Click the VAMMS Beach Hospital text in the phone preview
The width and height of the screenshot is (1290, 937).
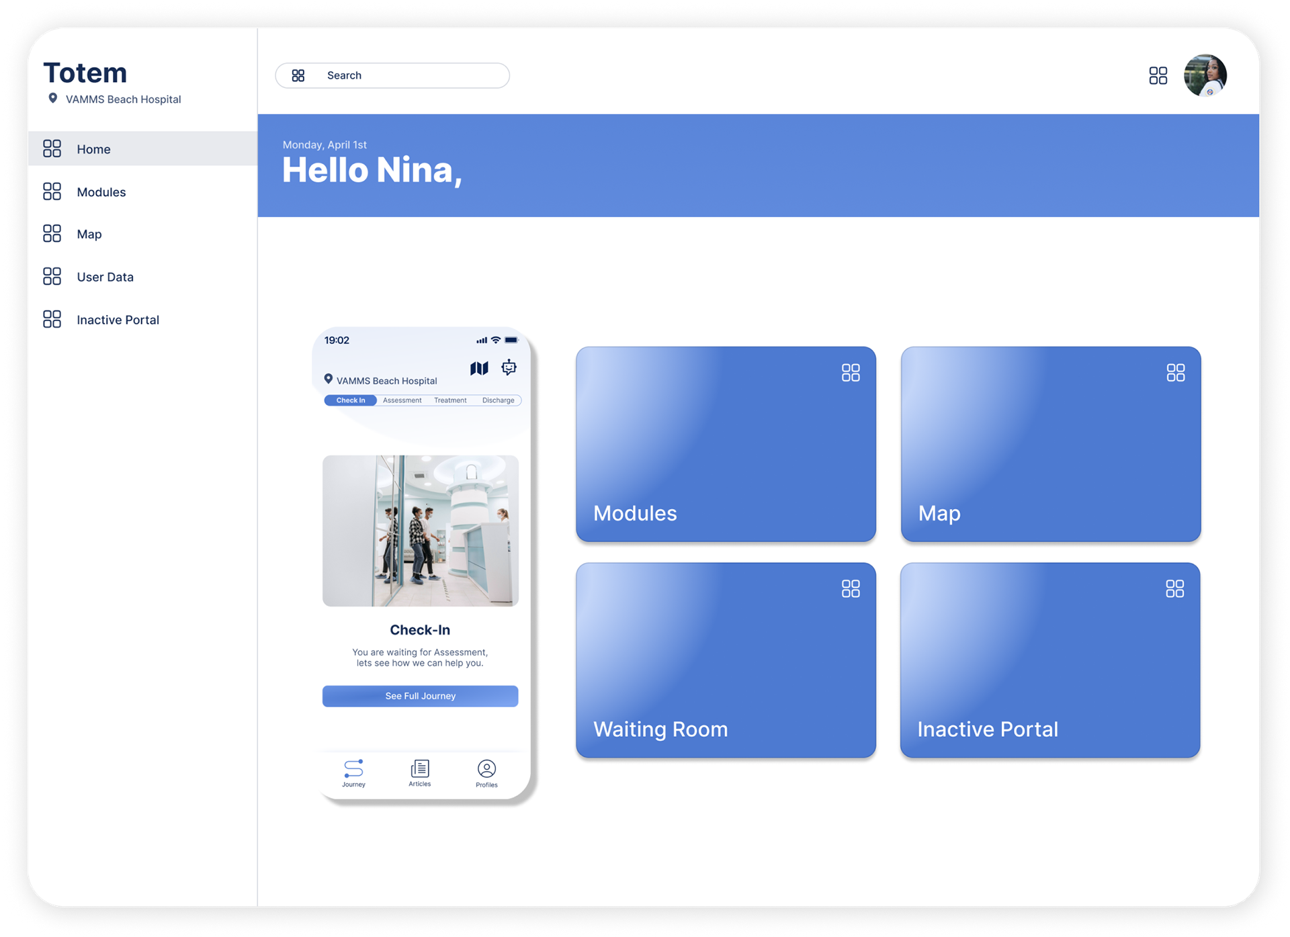(387, 381)
